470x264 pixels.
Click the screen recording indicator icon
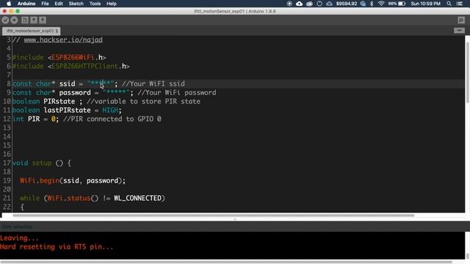tap(289, 4)
